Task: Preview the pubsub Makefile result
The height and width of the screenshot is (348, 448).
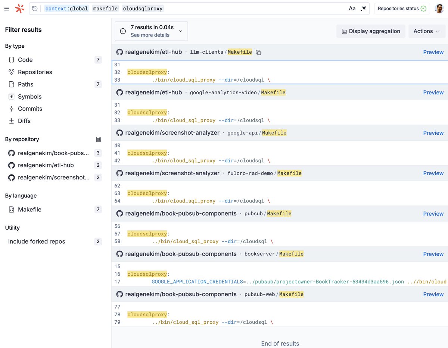Action: point(433,214)
